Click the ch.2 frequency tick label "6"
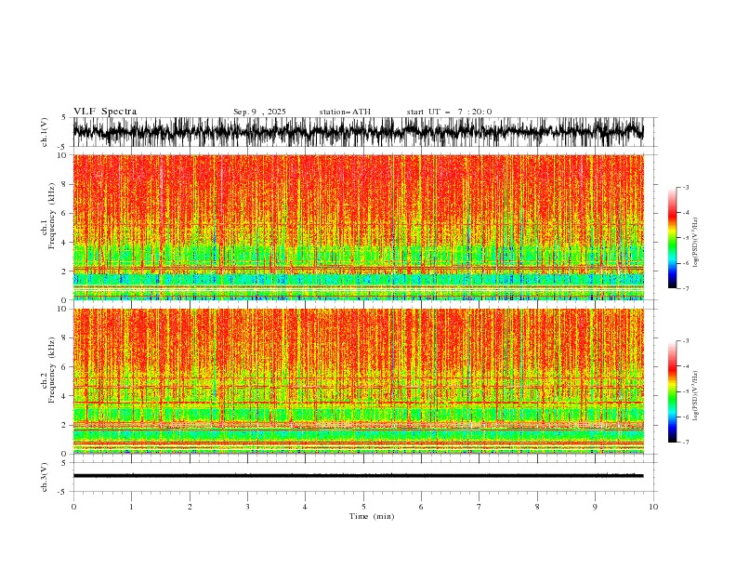The height and width of the screenshot is (569, 736). point(64,366)
